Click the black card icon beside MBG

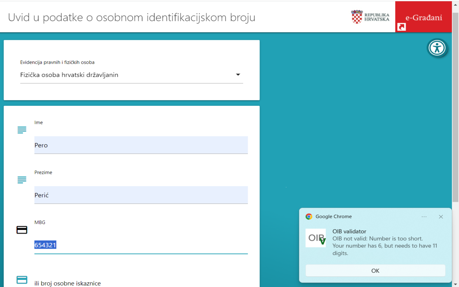click(22, 230)
